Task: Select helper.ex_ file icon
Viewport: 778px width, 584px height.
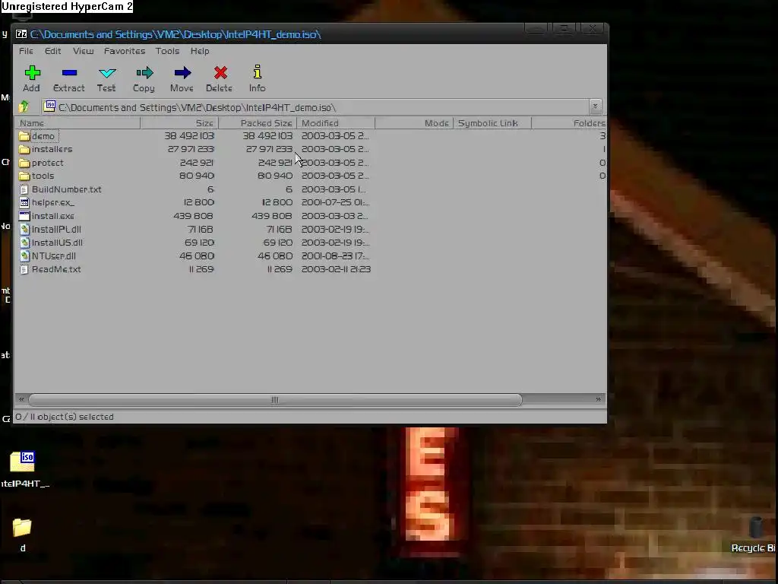Action: [x=24, y=202]
